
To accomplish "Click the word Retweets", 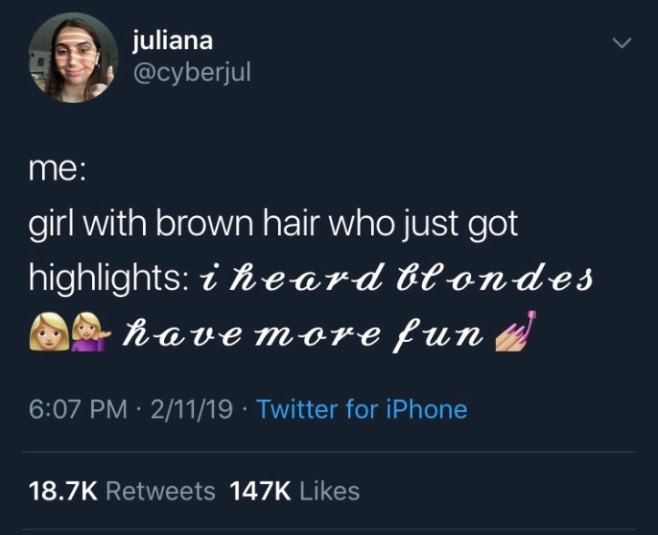I will point(160,491).
